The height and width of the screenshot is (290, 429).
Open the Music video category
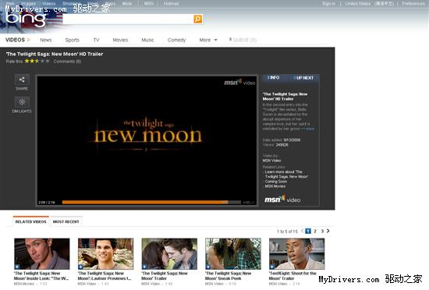[x=147, y=41]
